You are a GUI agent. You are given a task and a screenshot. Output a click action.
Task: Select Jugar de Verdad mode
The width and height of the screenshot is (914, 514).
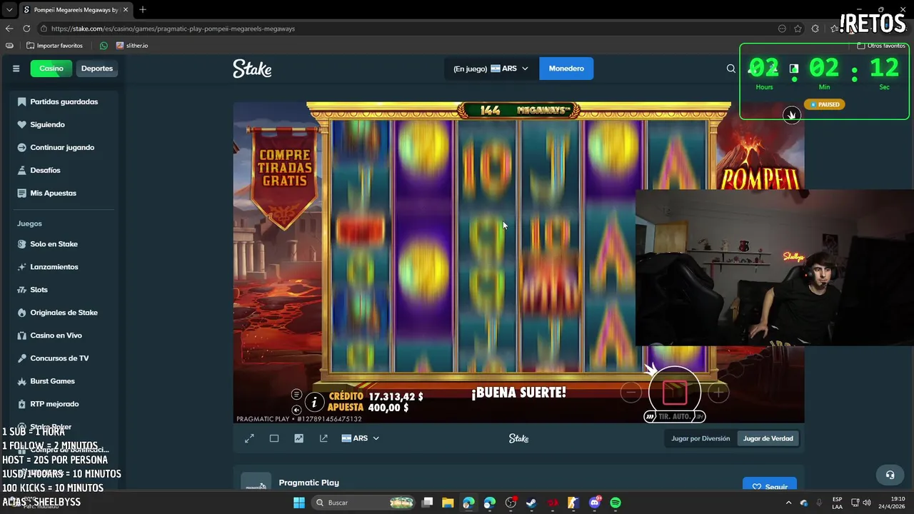tap(768, 438)
